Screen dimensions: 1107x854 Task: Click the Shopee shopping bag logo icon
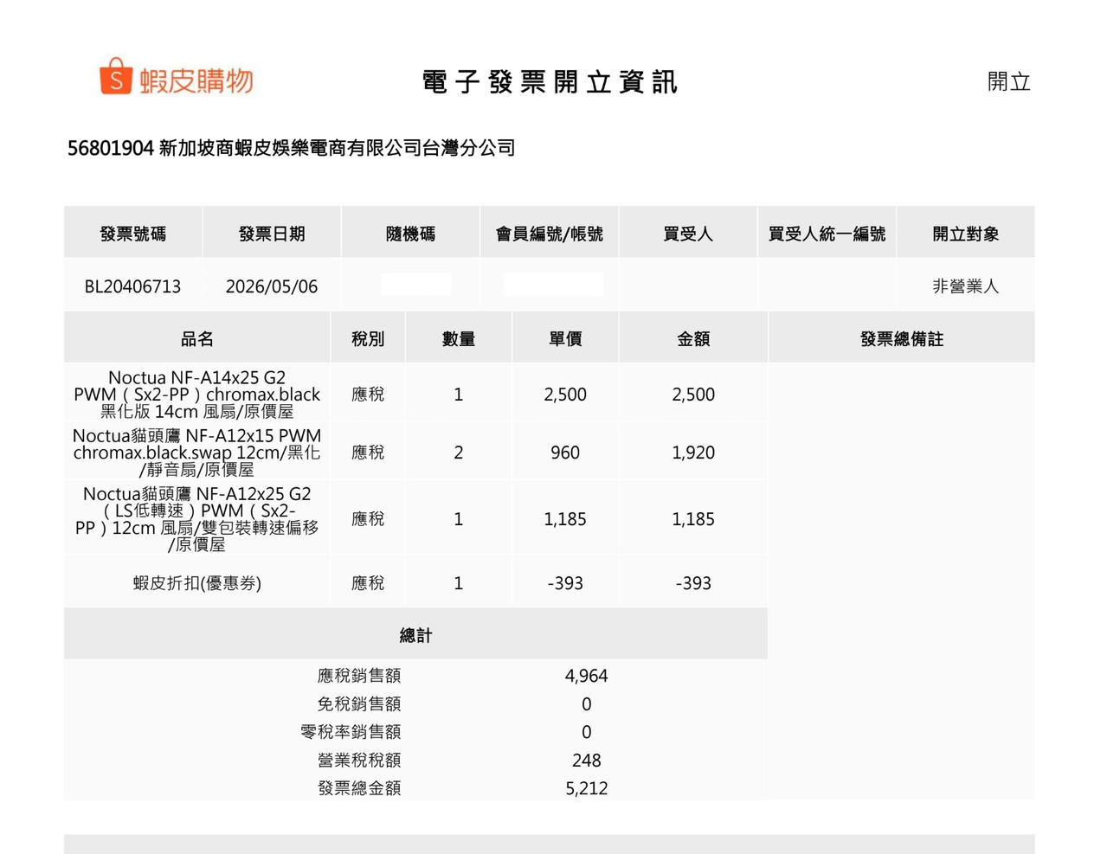pos(115,76)
